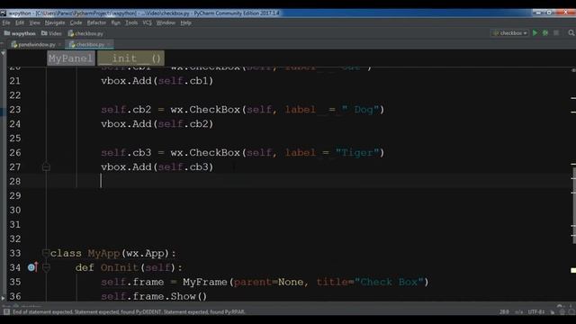Start debugging with the bug icon
576x324 pixels.
545,33
